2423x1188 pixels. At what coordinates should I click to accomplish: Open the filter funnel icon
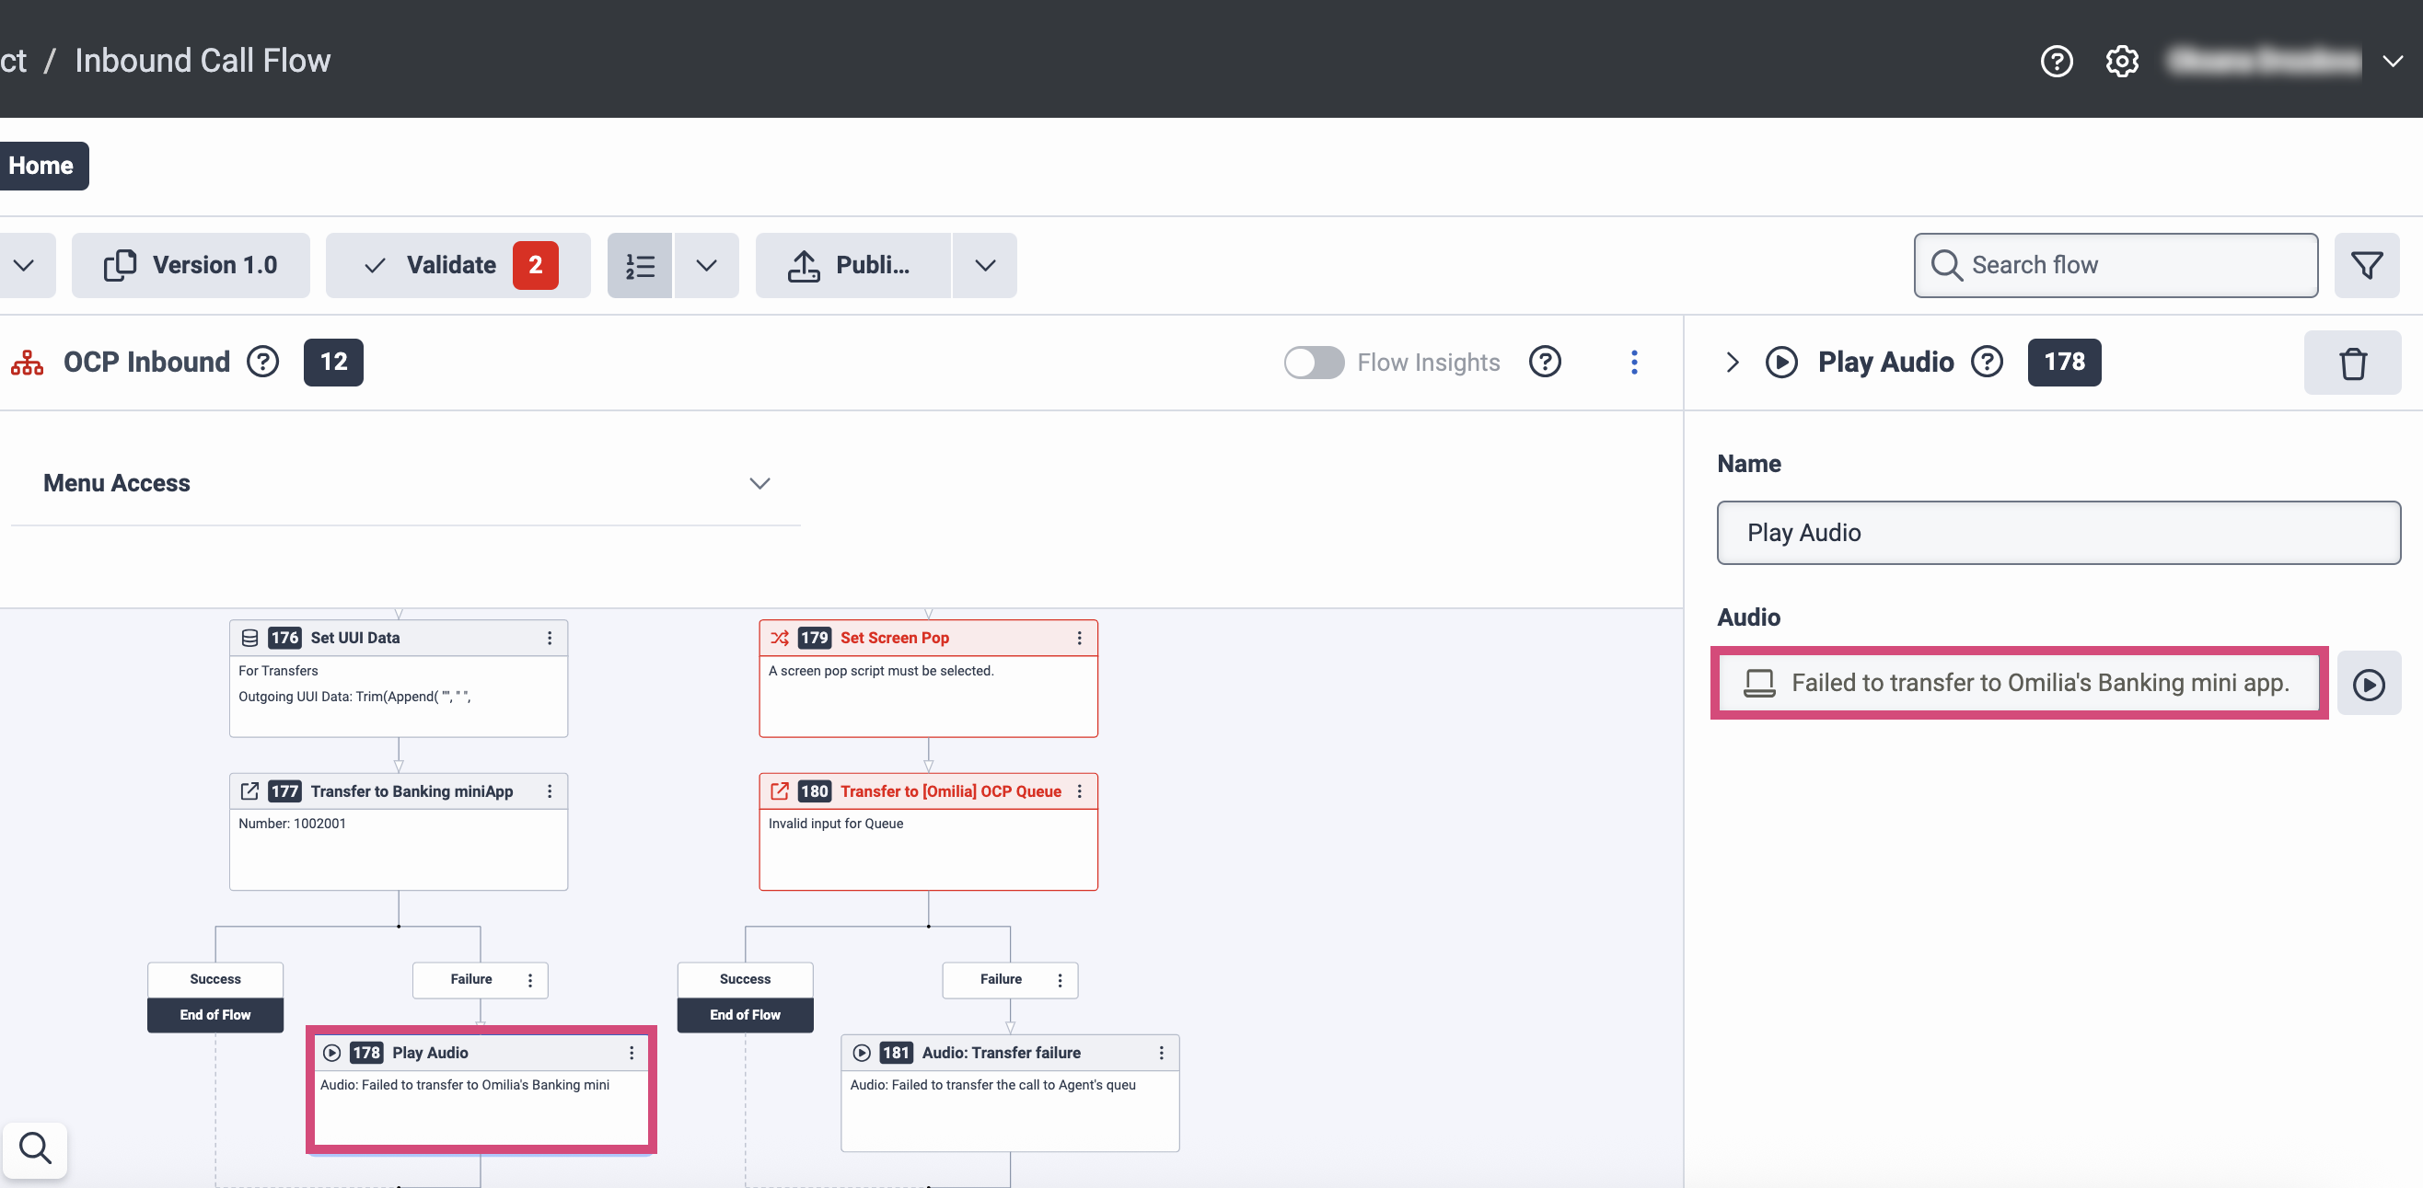click(x=2366, y=265)
